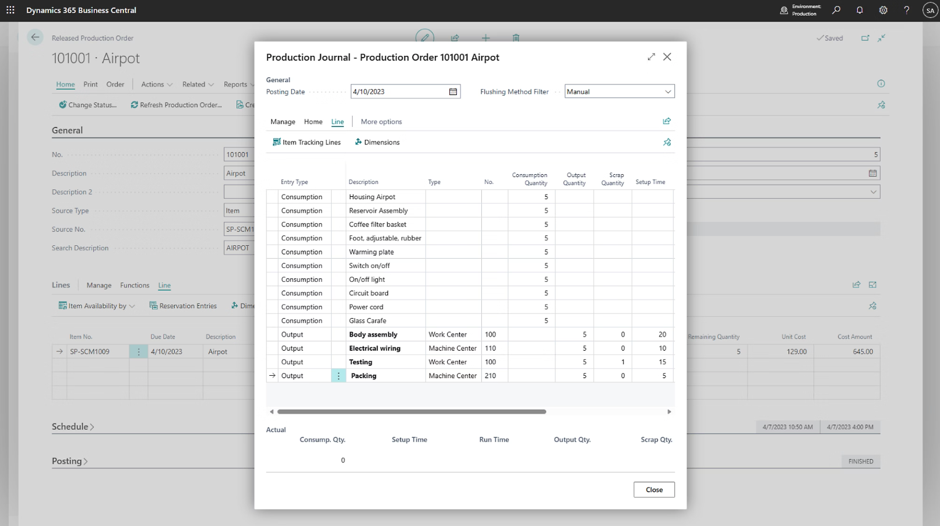The image size is (940, 526).
Task: Open the Posting Date calendar picker
Action: [453, 91]
